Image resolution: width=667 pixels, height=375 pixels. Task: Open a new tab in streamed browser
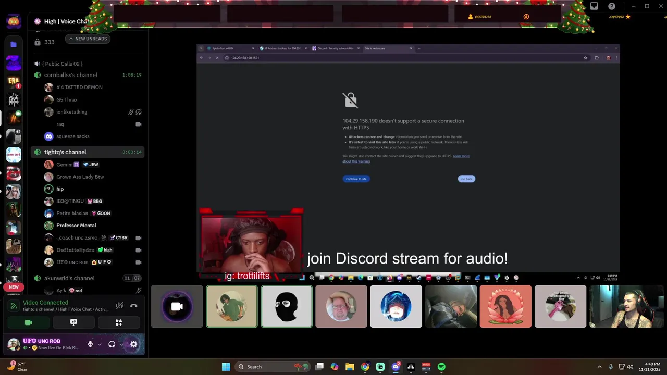[419, 48]
